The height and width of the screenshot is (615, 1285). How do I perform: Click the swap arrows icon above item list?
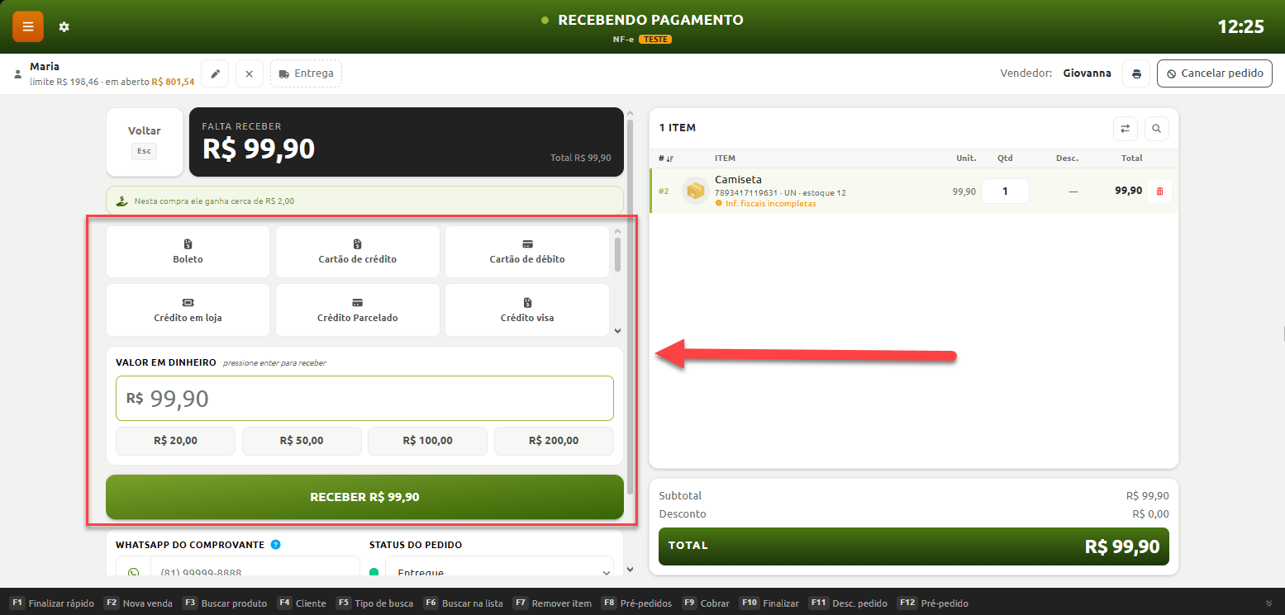(x=1125, y=129)
